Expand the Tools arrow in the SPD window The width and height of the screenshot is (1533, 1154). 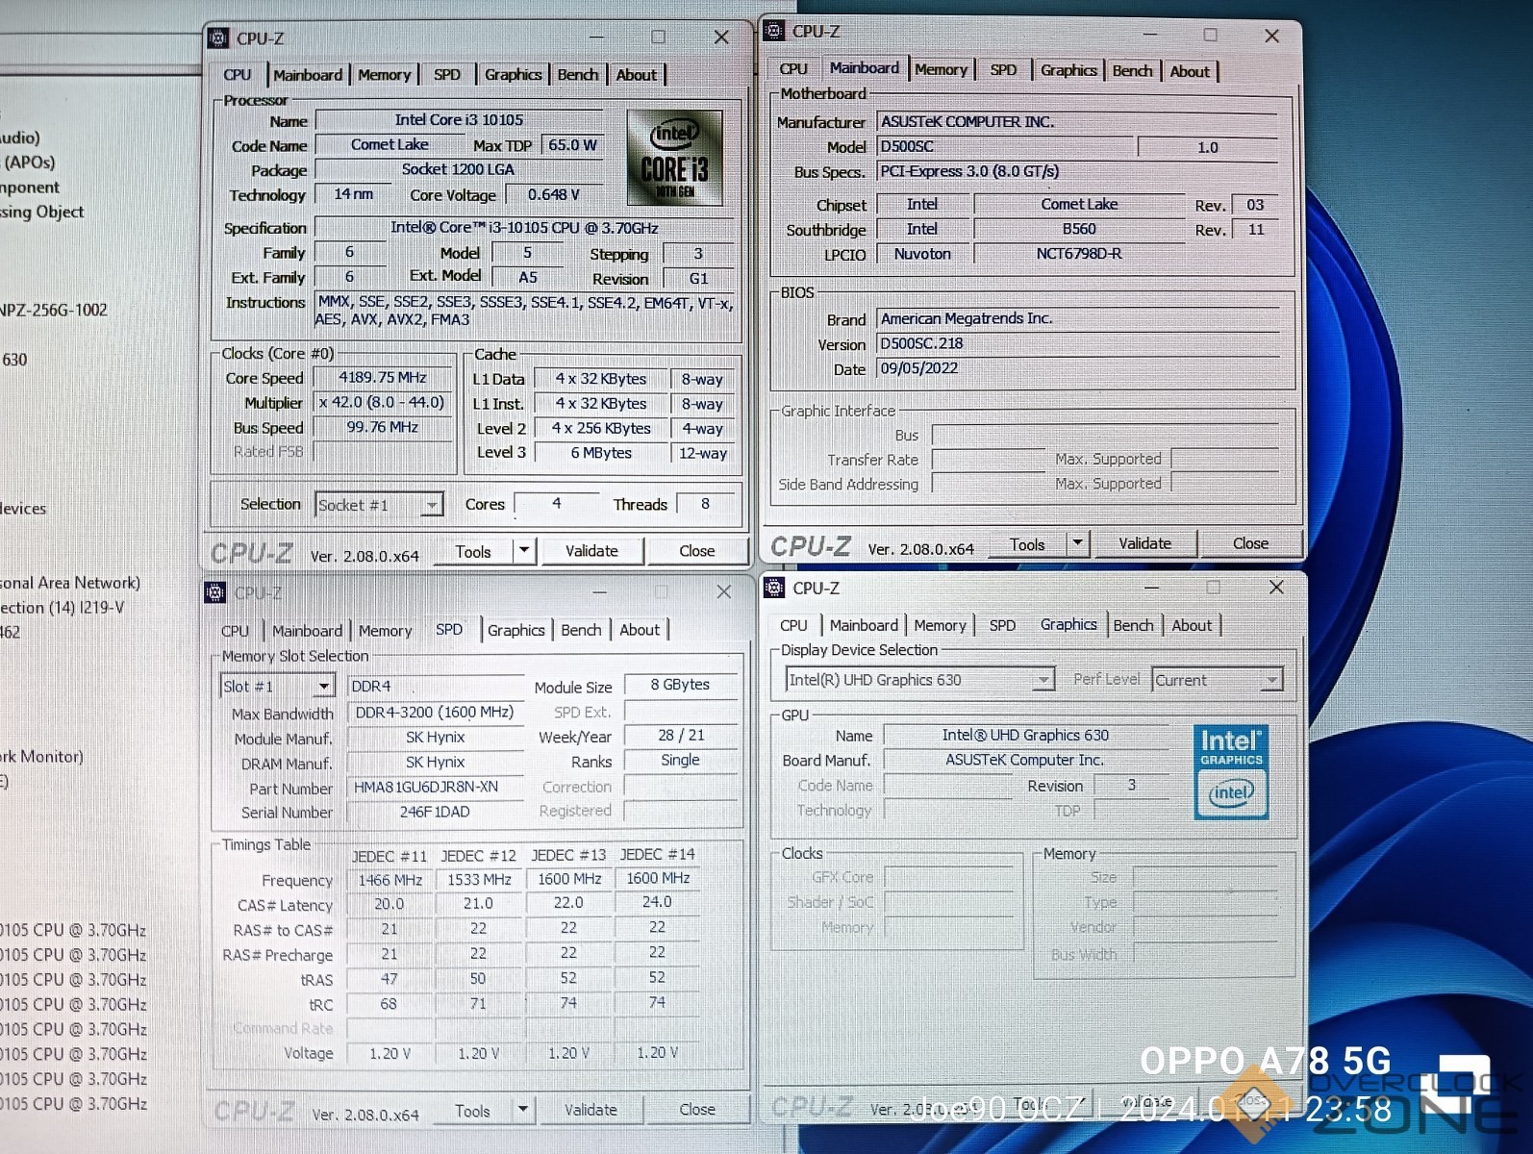click(523, 1110)
